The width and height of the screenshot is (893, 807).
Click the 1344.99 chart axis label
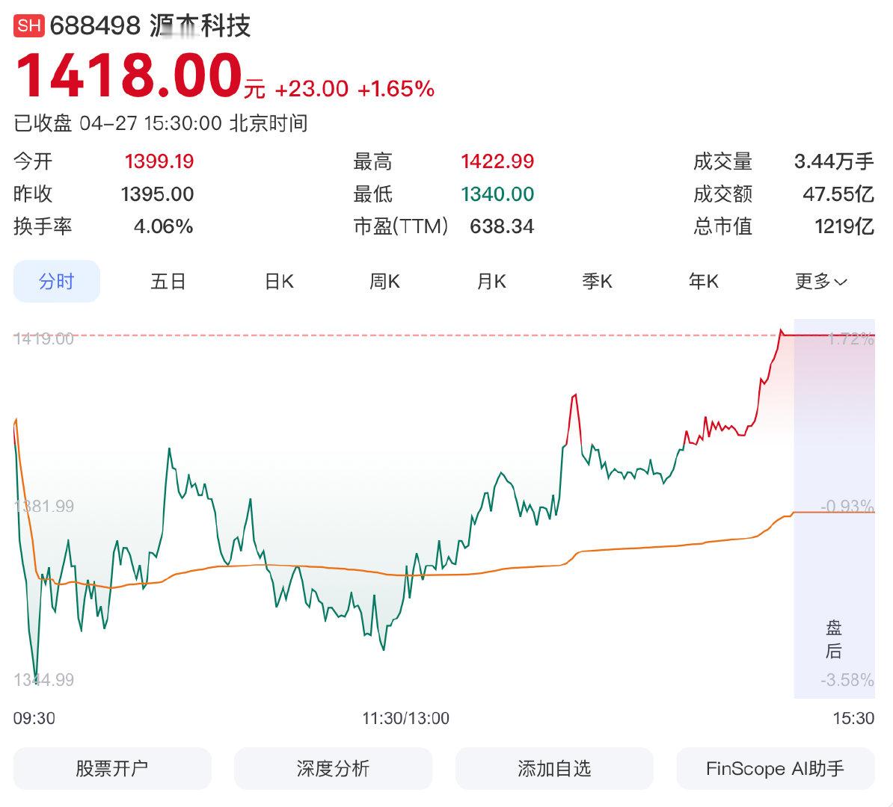pyautogui.click(x=44, y=679)
